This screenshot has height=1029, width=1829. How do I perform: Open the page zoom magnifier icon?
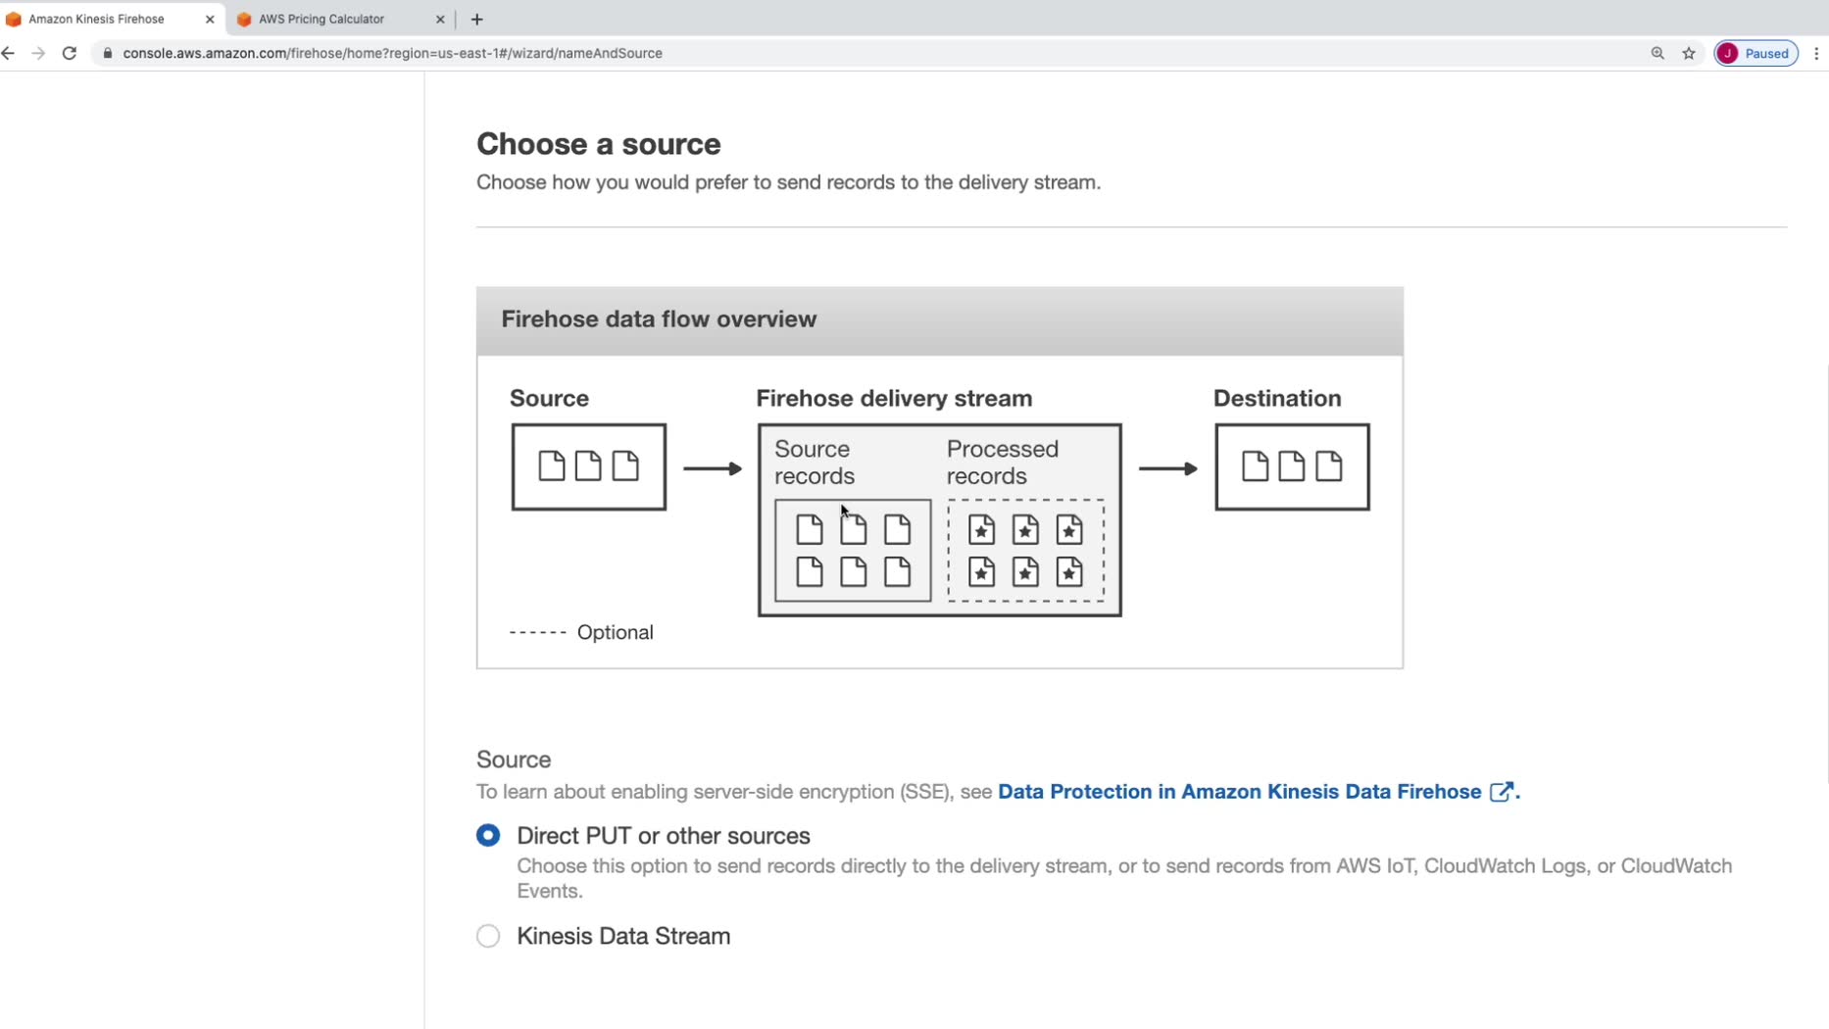(1657, 53)
